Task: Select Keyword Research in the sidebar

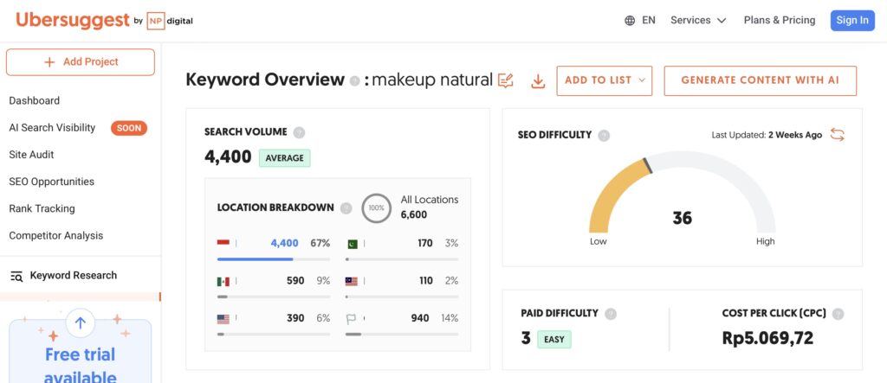Action: click(x=73, y=275)
